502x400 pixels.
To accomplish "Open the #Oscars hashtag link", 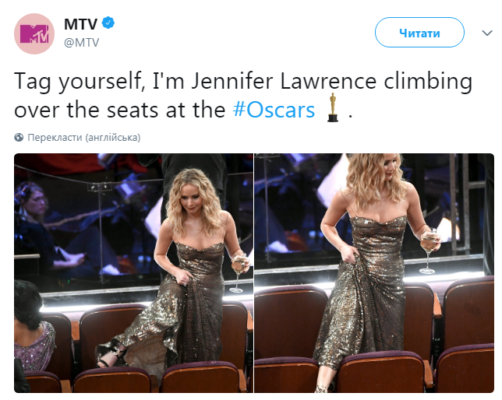I will click(x=274, y=110).
